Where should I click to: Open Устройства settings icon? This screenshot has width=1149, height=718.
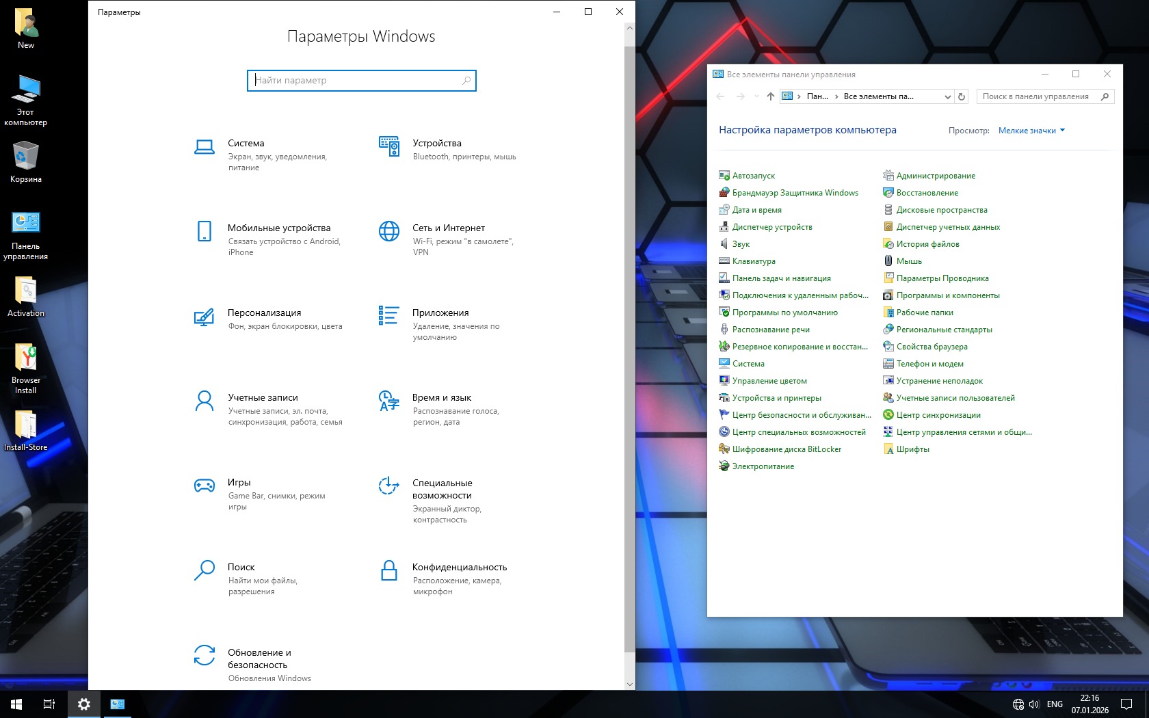point(388,146)
